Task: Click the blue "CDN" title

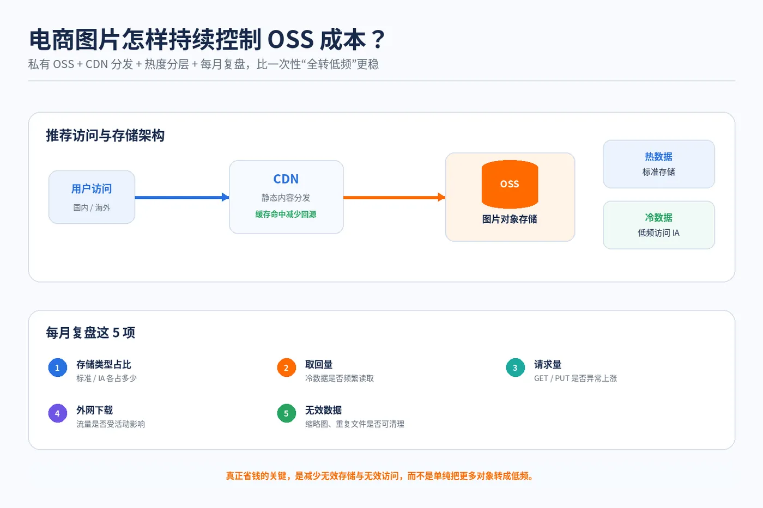Action: click(286, 179)
